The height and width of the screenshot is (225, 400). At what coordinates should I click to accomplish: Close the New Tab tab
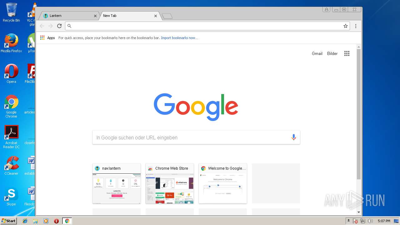(156, 16)
